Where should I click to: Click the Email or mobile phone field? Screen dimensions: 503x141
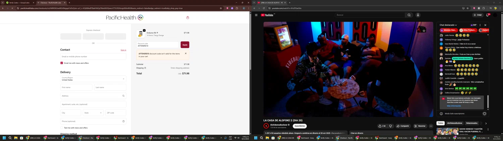pos(93,56)
